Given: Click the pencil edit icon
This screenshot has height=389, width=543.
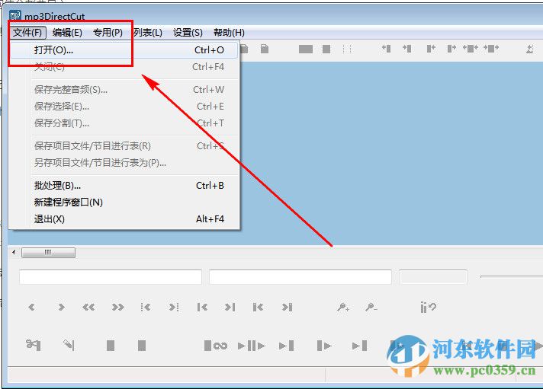Looking at the screenshot, I should click(69, 345).
